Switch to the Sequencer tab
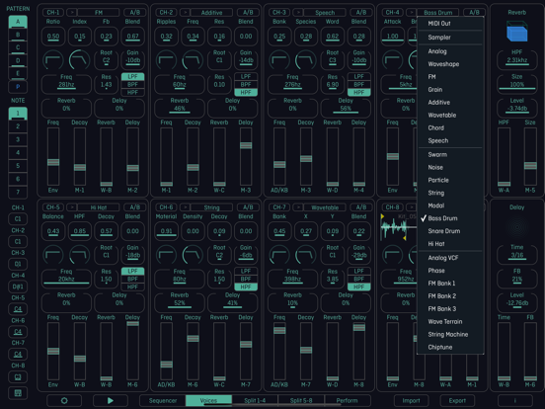The image size is (545, 409). click(x=163, y=400)
